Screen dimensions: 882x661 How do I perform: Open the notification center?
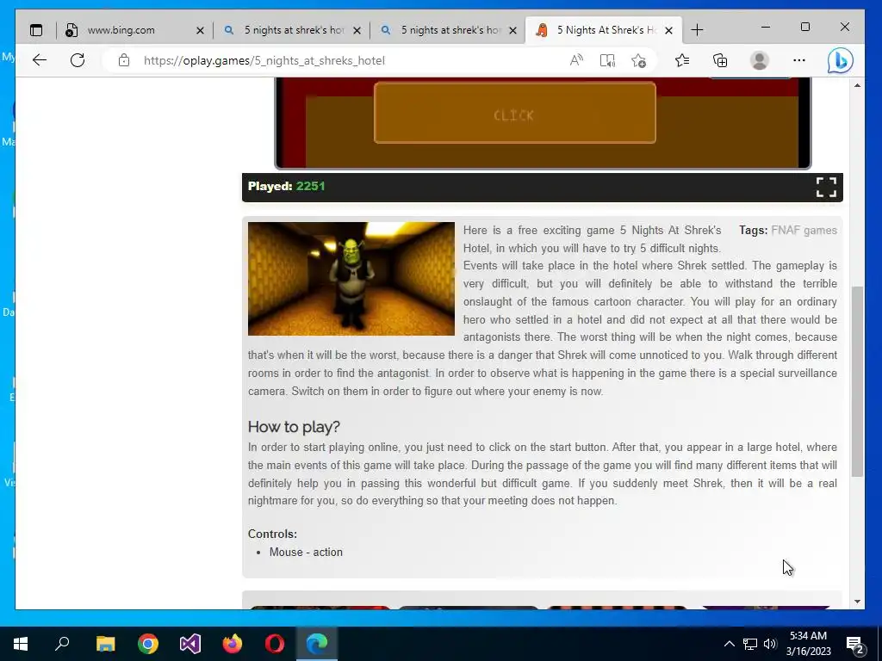(x=855, y=644)
